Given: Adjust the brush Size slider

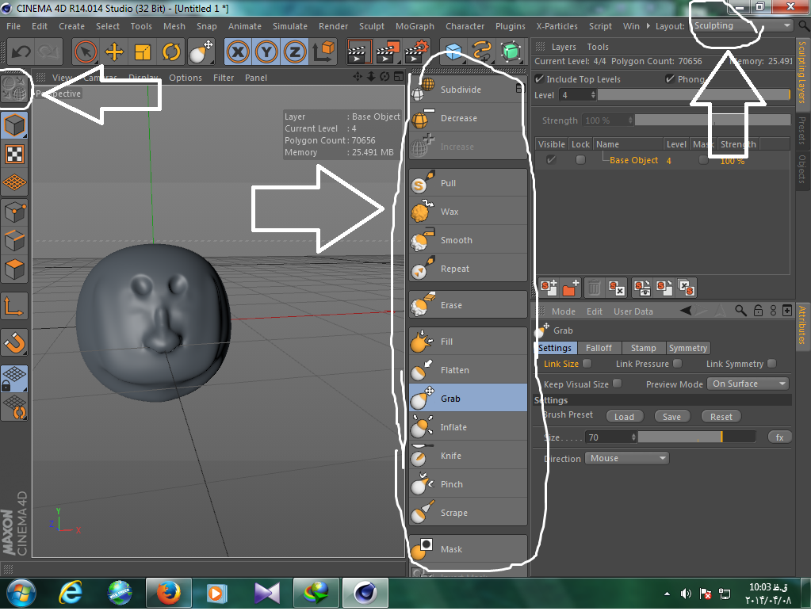Looking at the screenshot, I should tap(697, 437).
